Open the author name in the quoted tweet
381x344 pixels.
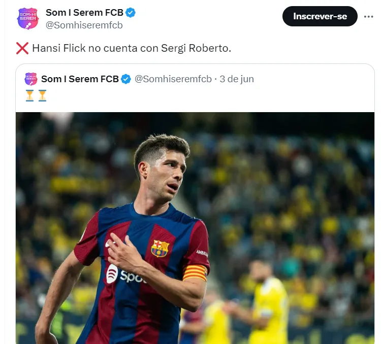click(x=80, y=79)
